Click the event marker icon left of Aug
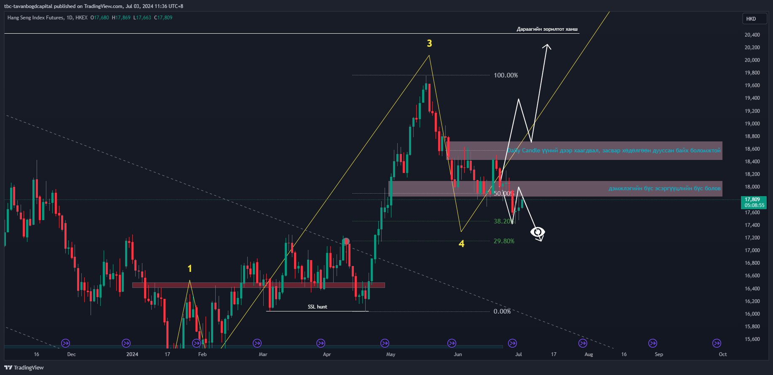 tap(583, 343)
